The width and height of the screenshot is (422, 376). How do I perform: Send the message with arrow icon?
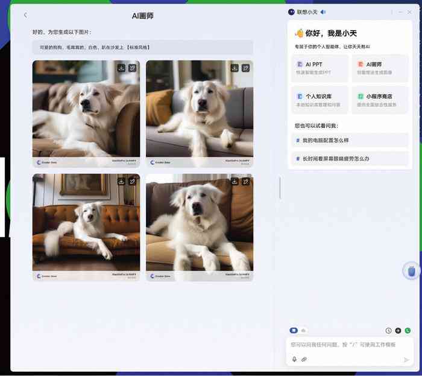point(406,360)
